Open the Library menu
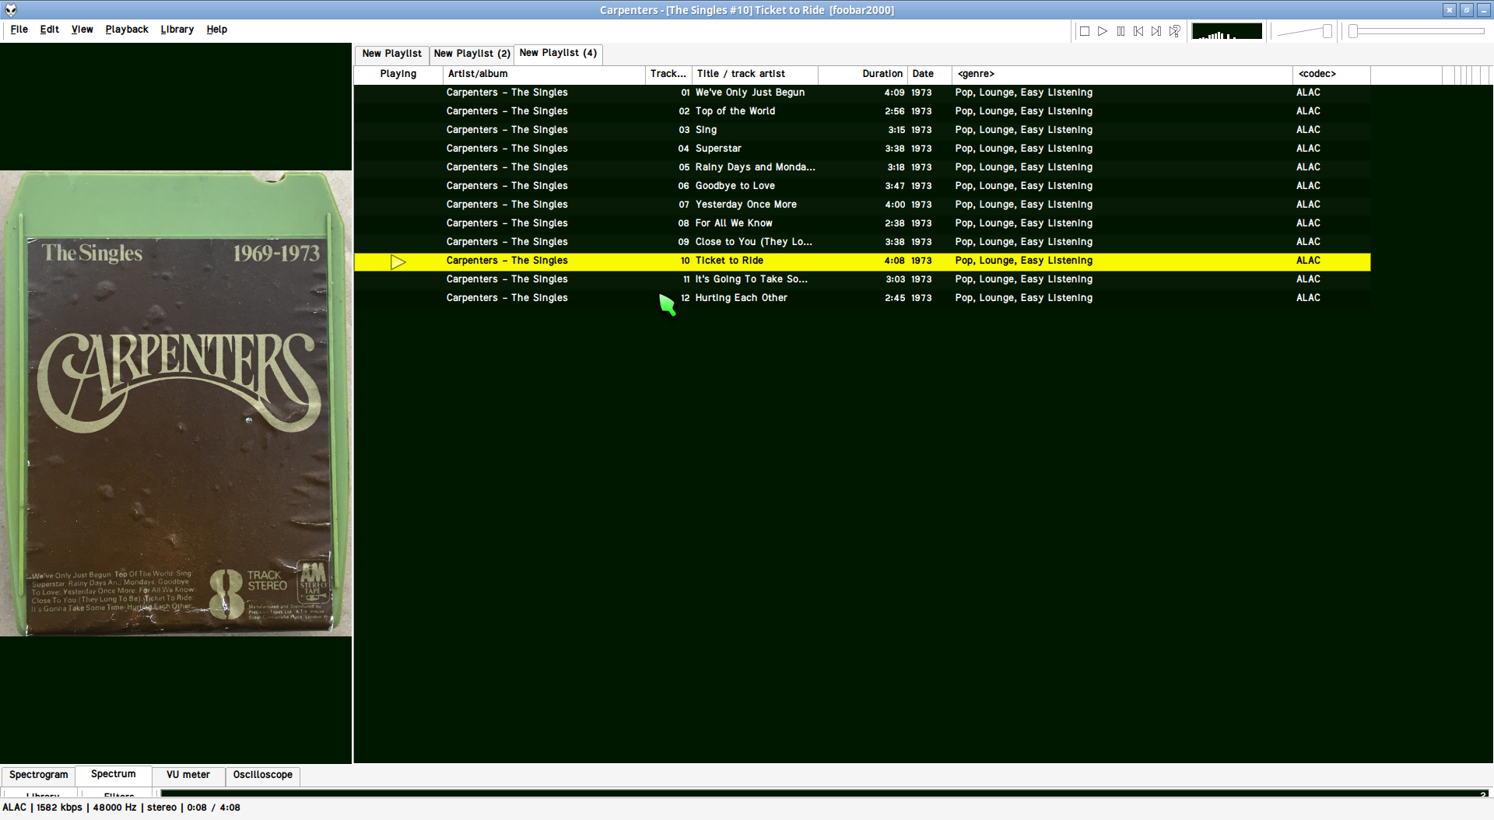 pyautogui.click(x=177, y=30)
